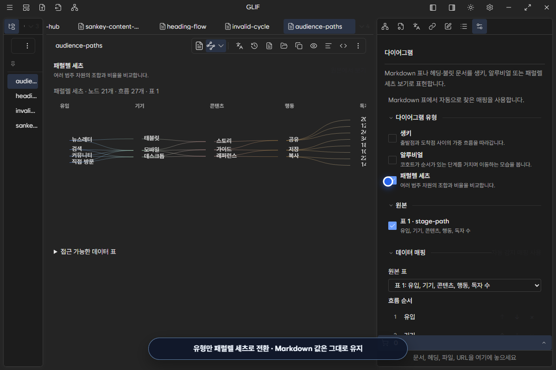The height and width of the screenshot is (370, 556).
Task: Switch to the invalid-cycle tab
Action: [247, 26]
